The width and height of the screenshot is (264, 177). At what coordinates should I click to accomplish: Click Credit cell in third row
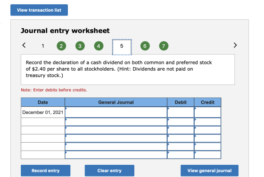(207, 130)
